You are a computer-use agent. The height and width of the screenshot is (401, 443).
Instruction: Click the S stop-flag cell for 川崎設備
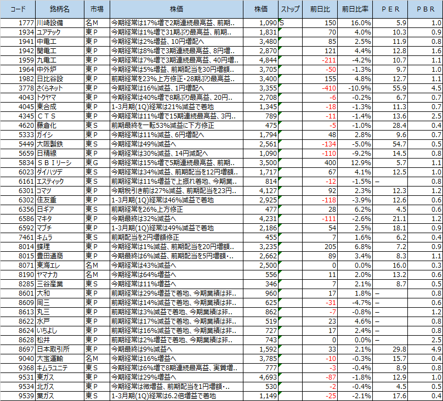pyautogui.click(x=290, y=23)
